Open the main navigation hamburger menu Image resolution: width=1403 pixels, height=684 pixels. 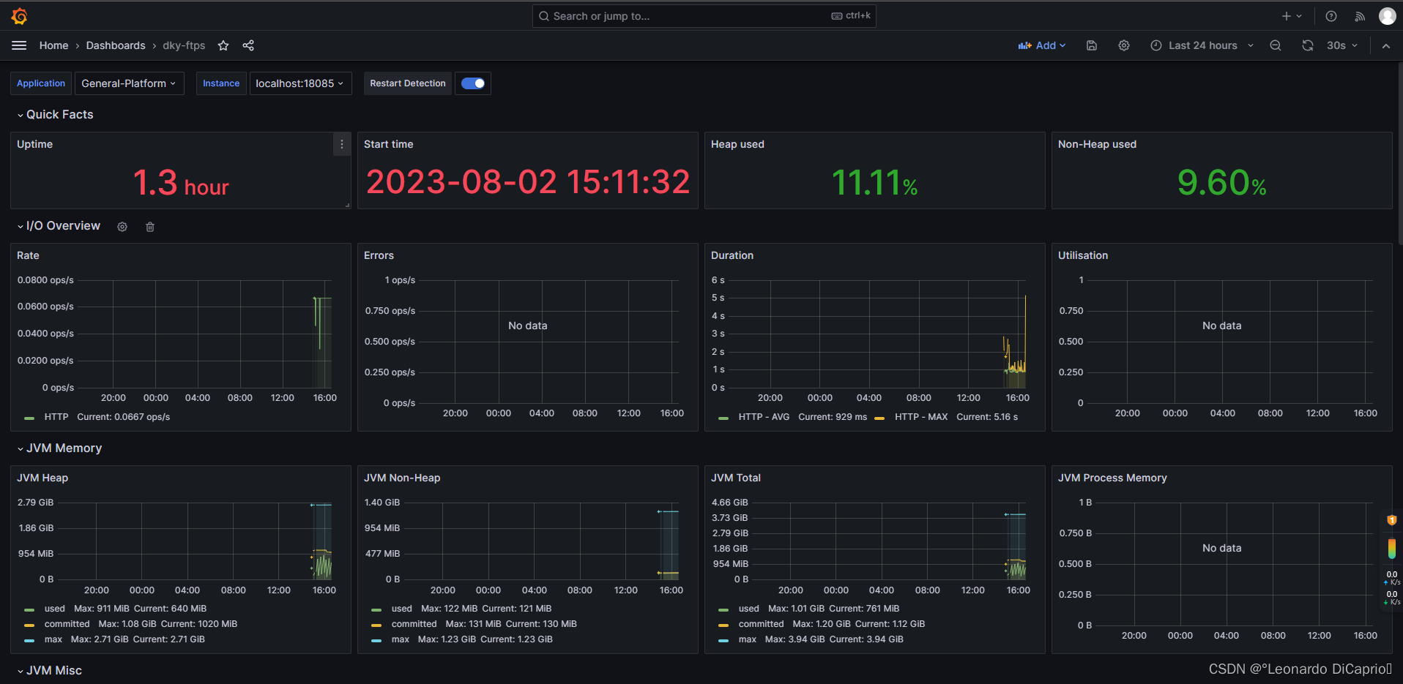(x=19, y=45)
